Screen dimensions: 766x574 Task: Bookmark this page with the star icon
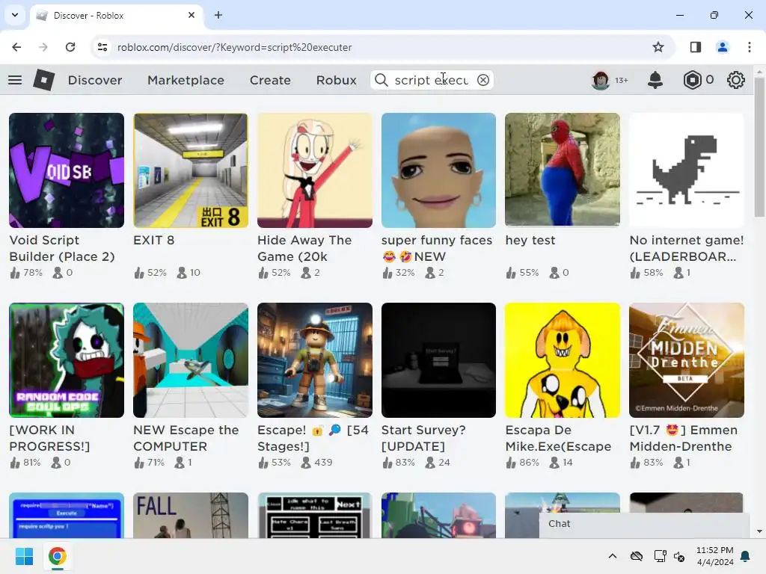click(x=658, y=47)
